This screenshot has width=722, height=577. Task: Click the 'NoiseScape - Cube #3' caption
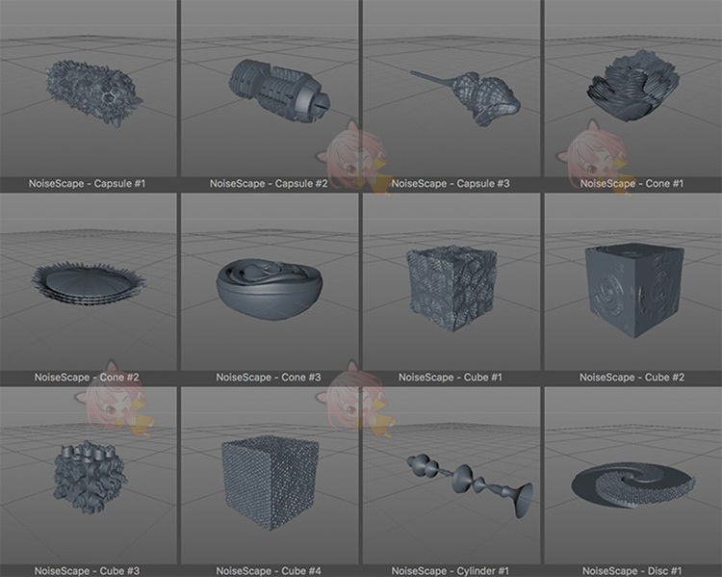87,570
